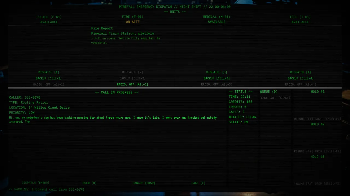Click the CALL IN PROGRESS heading
The width and height of the screenshot is (350, 196).
[117, 92]
